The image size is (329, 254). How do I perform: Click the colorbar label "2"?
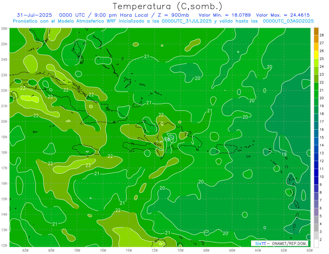coord(321,240)
